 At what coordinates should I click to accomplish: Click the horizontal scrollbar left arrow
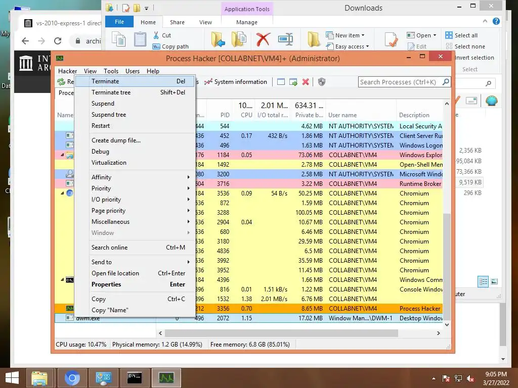point(160,333)
